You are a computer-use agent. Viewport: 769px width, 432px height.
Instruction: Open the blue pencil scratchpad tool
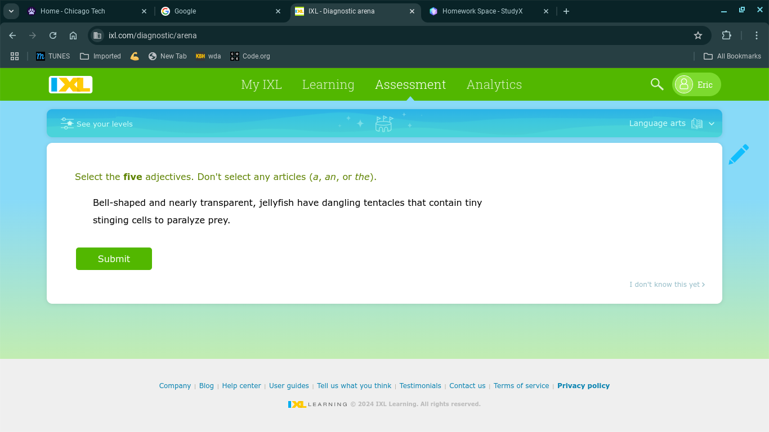click(x=739, y=154)
